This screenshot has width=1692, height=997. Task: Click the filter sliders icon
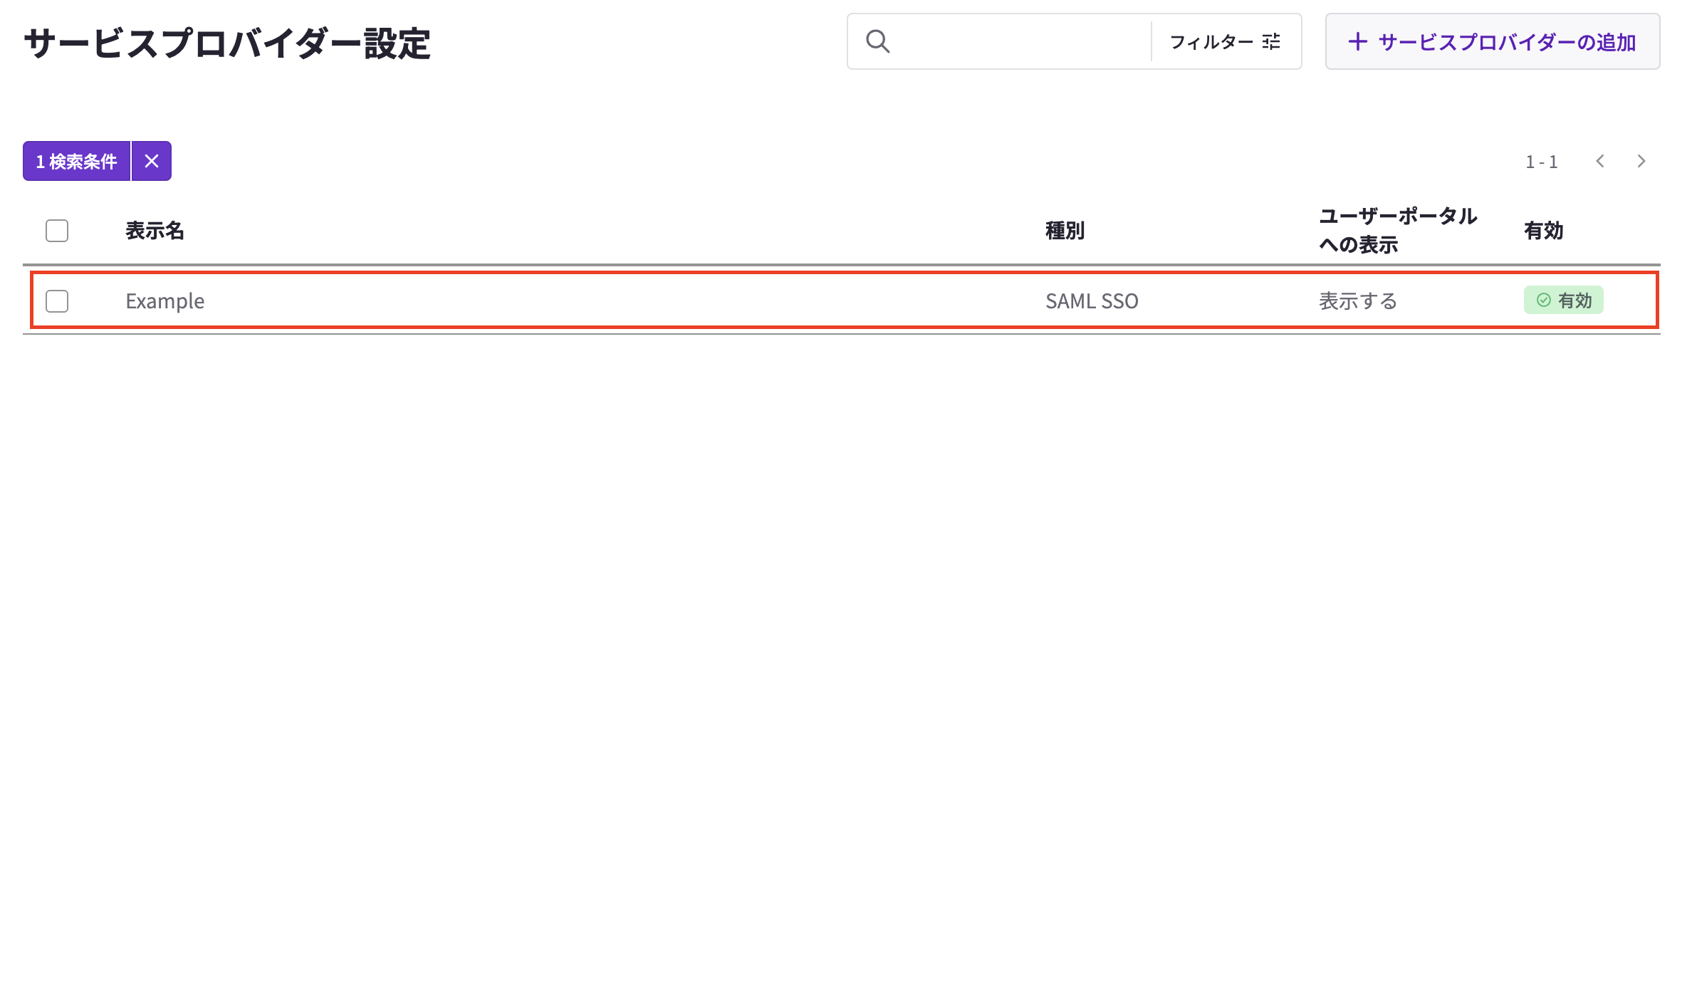pyautogui.click(x=1271, y=41)
